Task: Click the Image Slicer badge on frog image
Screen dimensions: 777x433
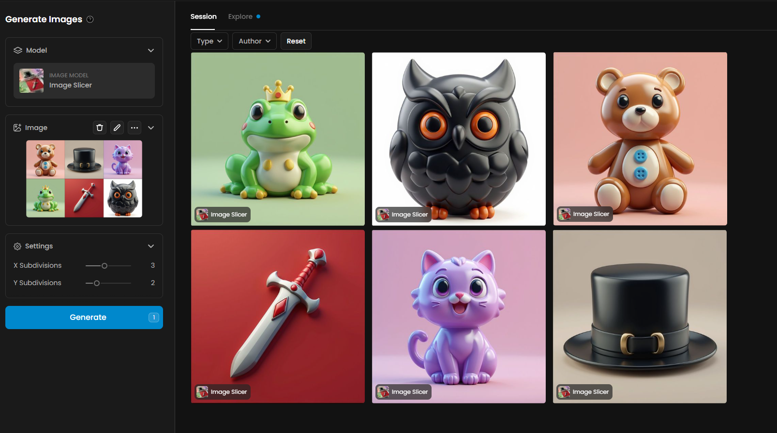Action: (x=223, y=215)
